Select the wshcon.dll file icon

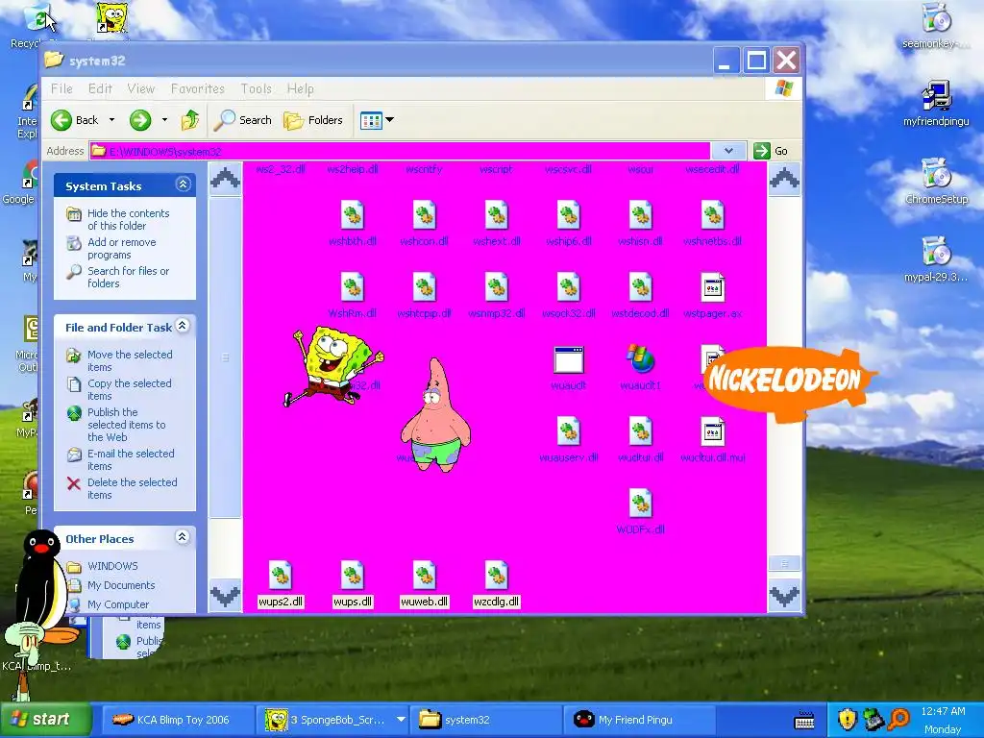coord(424,215)
